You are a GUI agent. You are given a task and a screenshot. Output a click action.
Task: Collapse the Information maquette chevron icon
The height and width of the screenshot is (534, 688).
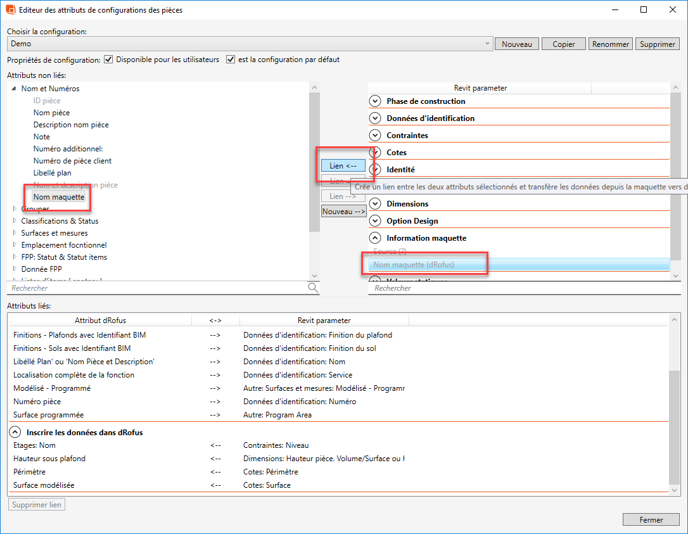coord(375,238)
